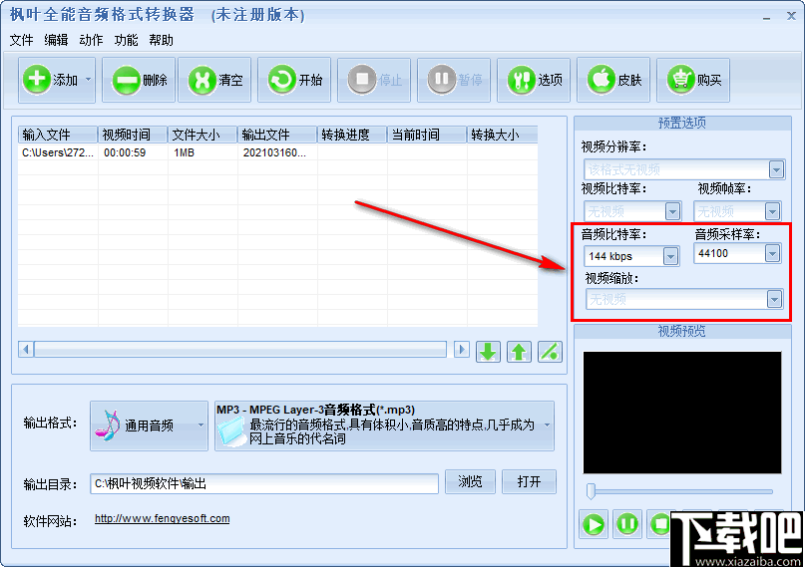
Task: Click the 视频时间 column header
Action: 133,135
